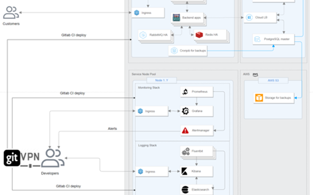
Task: Click the Alerts arrow label
Action: point(112,129)
